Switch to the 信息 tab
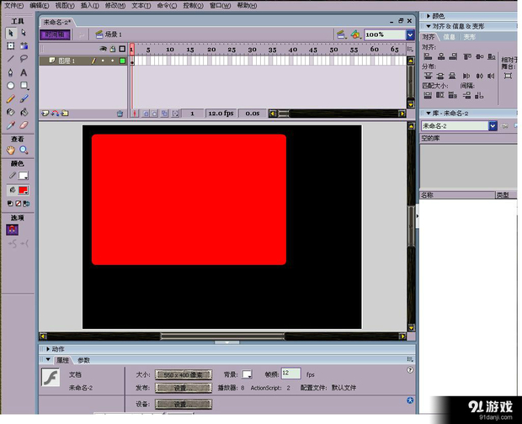 [450, 37]
